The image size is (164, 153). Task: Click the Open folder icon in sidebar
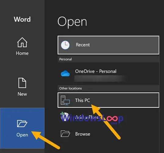tap(22, 124)
